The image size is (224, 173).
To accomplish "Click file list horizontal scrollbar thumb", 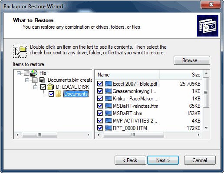I will [133, 135].
